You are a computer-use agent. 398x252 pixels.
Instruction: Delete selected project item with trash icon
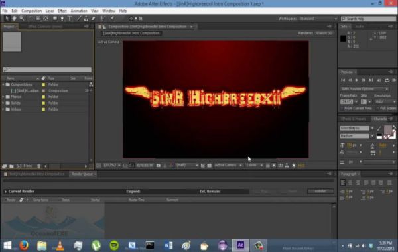[x=39, y=166]
